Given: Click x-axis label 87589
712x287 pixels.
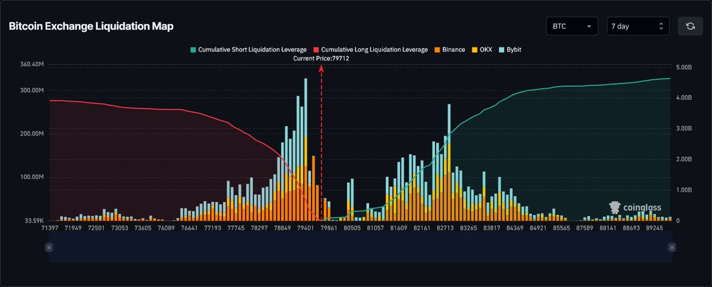Looking at the screenshot, I should pyautogui.click(x=584, y=227).
